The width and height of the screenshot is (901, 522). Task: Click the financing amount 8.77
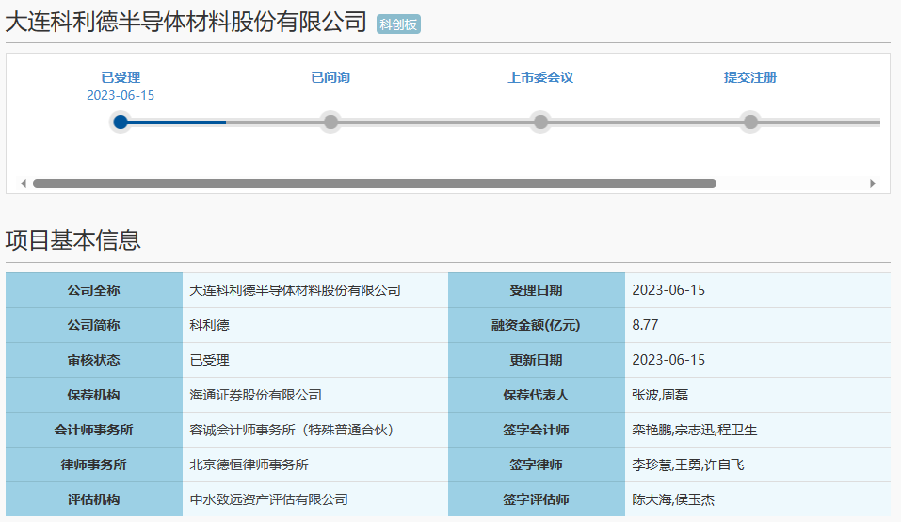(645, 325)
